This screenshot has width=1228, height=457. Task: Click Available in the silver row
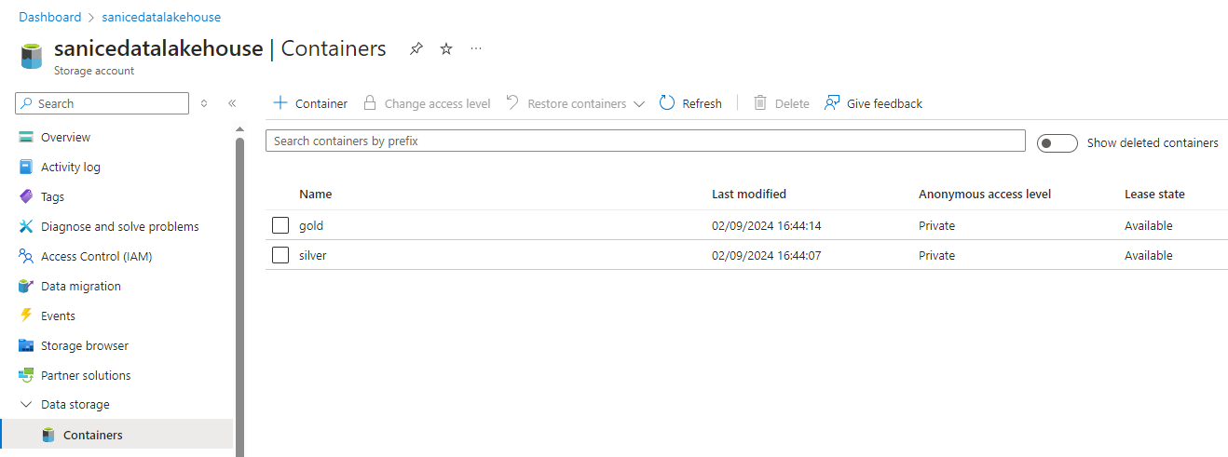point(1149,255)
